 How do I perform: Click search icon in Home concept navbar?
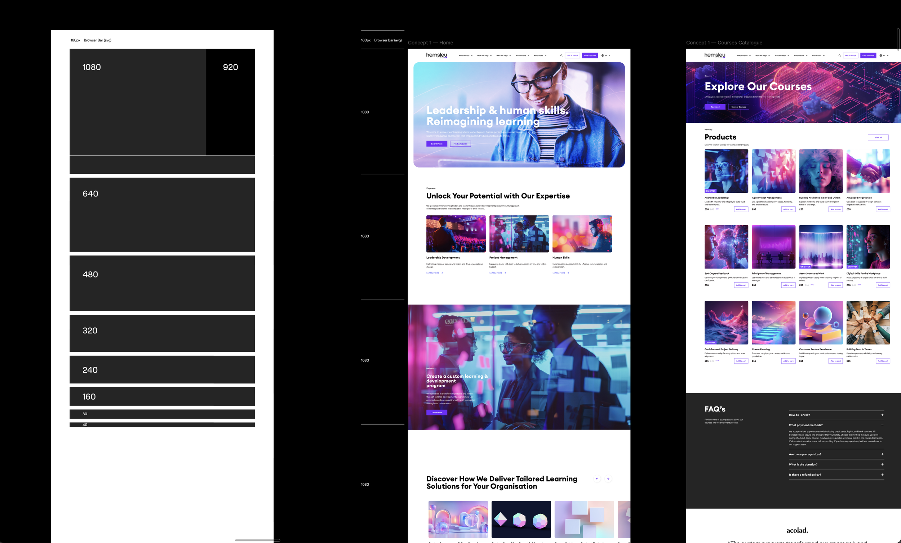coord(561,55)
